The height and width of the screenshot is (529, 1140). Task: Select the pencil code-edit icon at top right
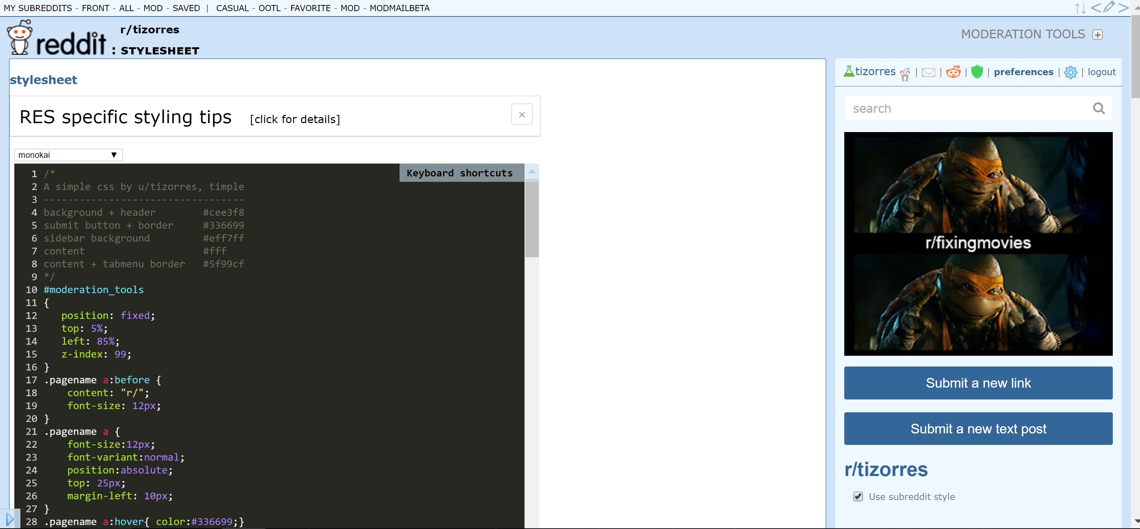pyautogui.click(x=1110, y=8)
